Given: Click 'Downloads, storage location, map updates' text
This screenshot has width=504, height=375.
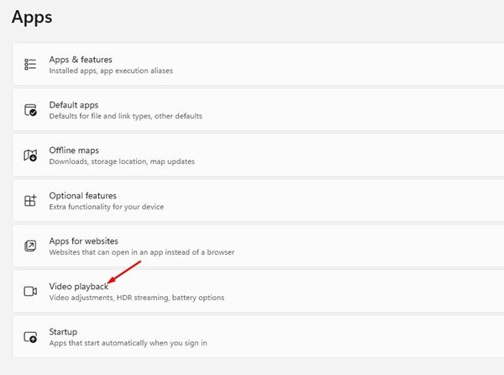Looking at the screenshot, I should tap(122, 161).
